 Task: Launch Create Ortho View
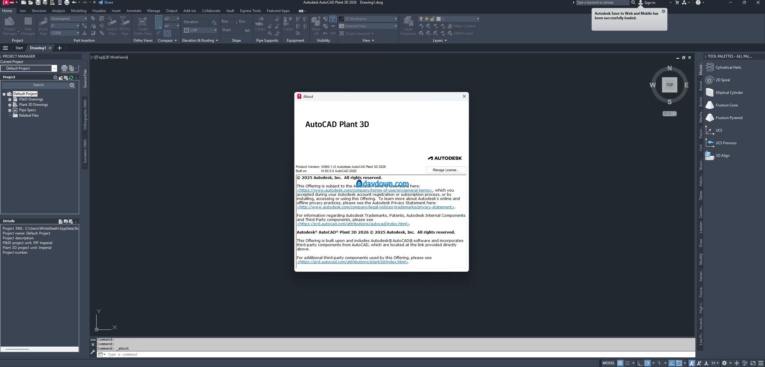(143, 26)
